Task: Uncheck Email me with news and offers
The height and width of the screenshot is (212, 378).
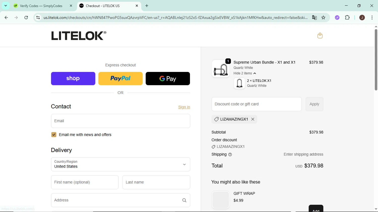Action: click(54, 135)
